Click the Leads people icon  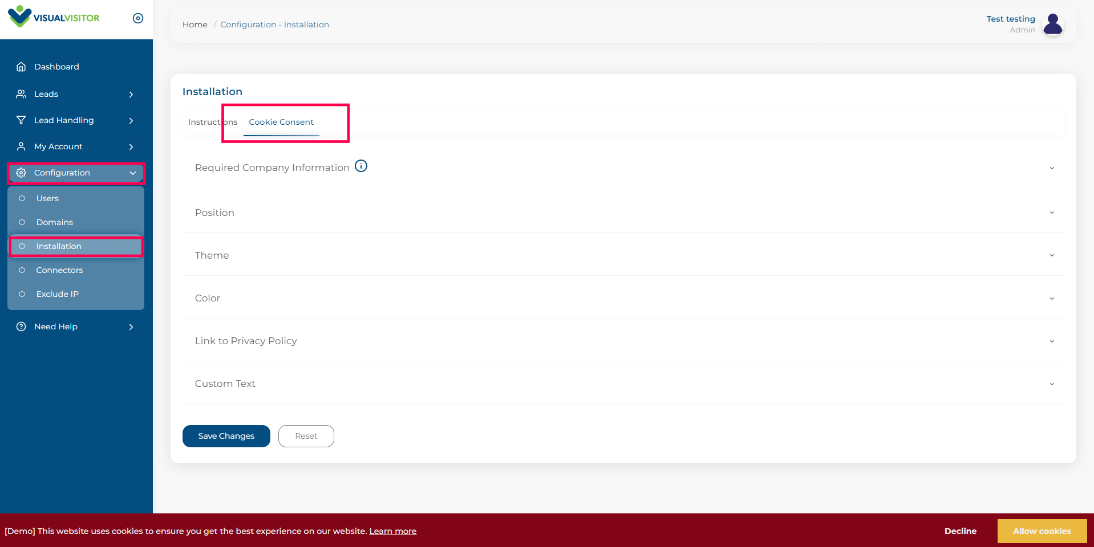pyautogui.click(x=21, y=94)
